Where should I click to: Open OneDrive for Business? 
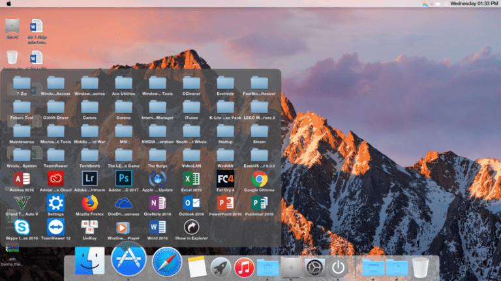[123, 203]
